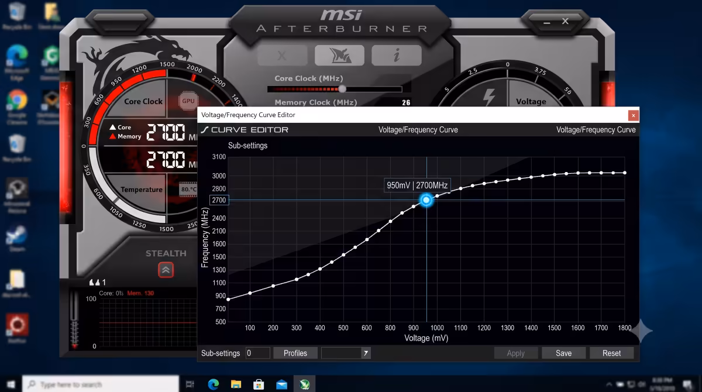Click the 'CURVE EDITOR' heading
Image resolution: width=702 pixels, height=392 pixels.
coord(250,130)
